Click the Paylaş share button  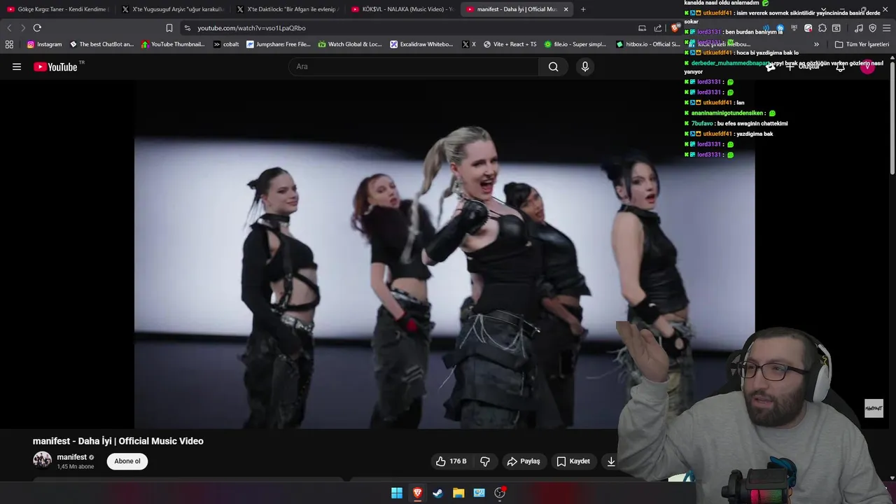click(x=523, y=461)
